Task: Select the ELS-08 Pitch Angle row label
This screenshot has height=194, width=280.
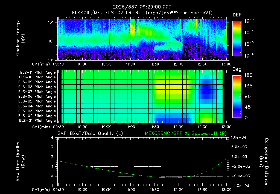Action: [37, 87]
